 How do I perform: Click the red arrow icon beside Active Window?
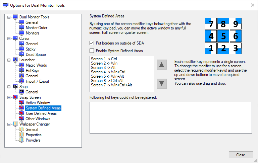pos(21,103)
